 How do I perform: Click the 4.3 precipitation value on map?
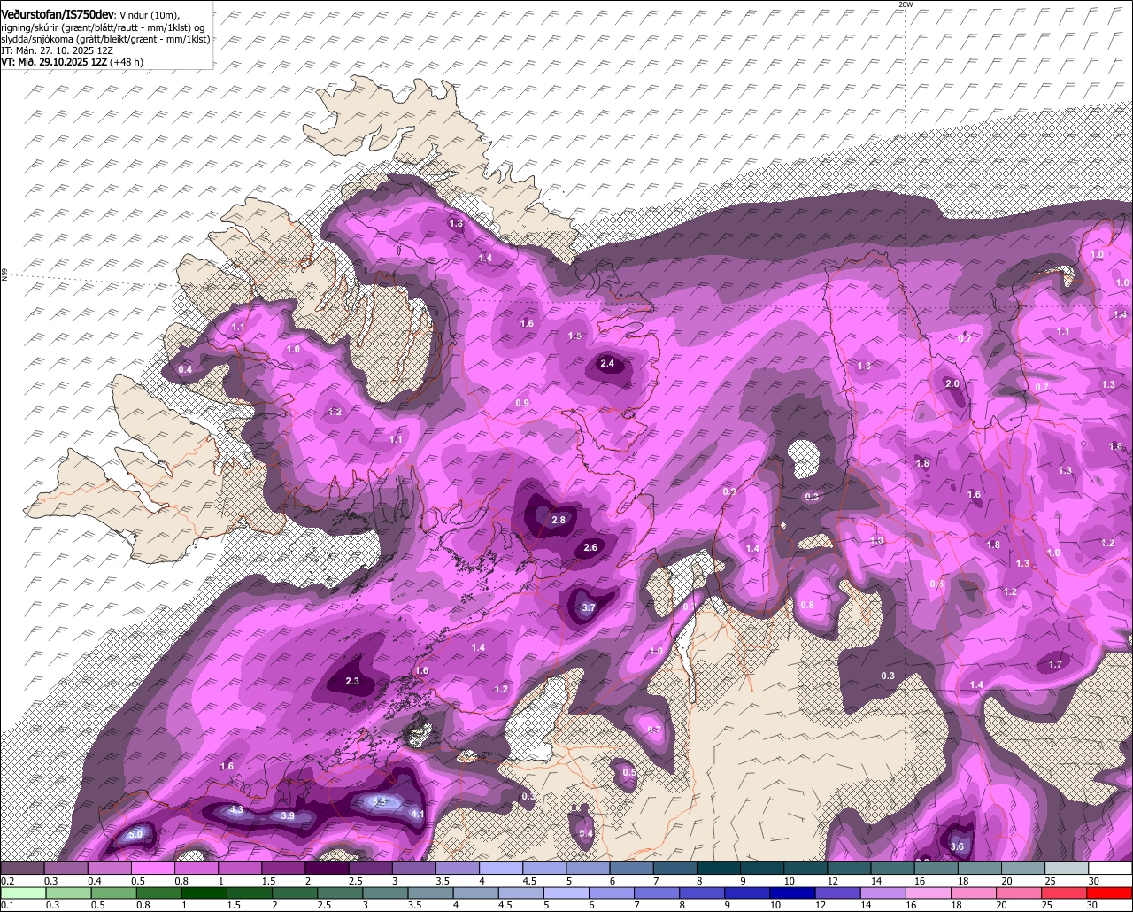235,810
